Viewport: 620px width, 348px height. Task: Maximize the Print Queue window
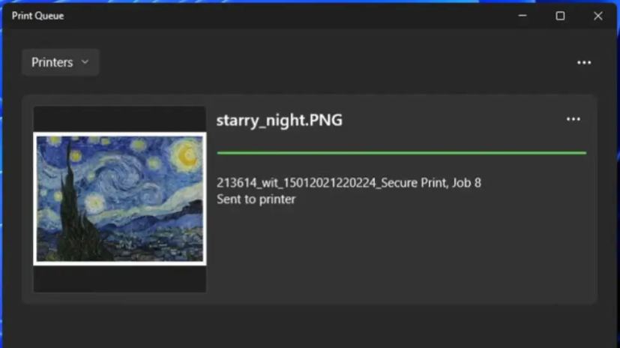click(x=560, y=16)
